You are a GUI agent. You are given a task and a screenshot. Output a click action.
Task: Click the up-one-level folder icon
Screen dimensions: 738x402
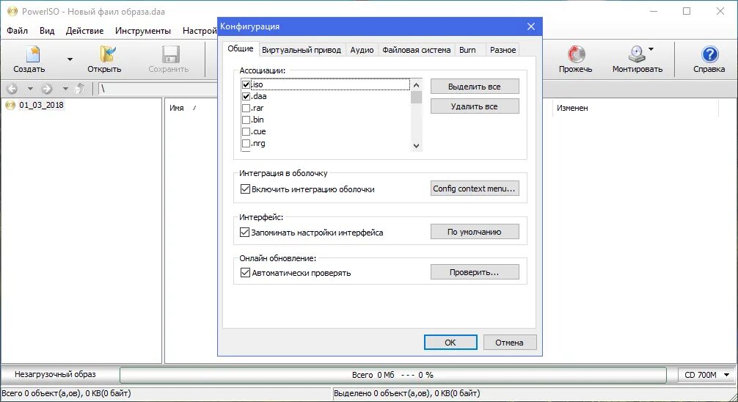pos(81,89)
